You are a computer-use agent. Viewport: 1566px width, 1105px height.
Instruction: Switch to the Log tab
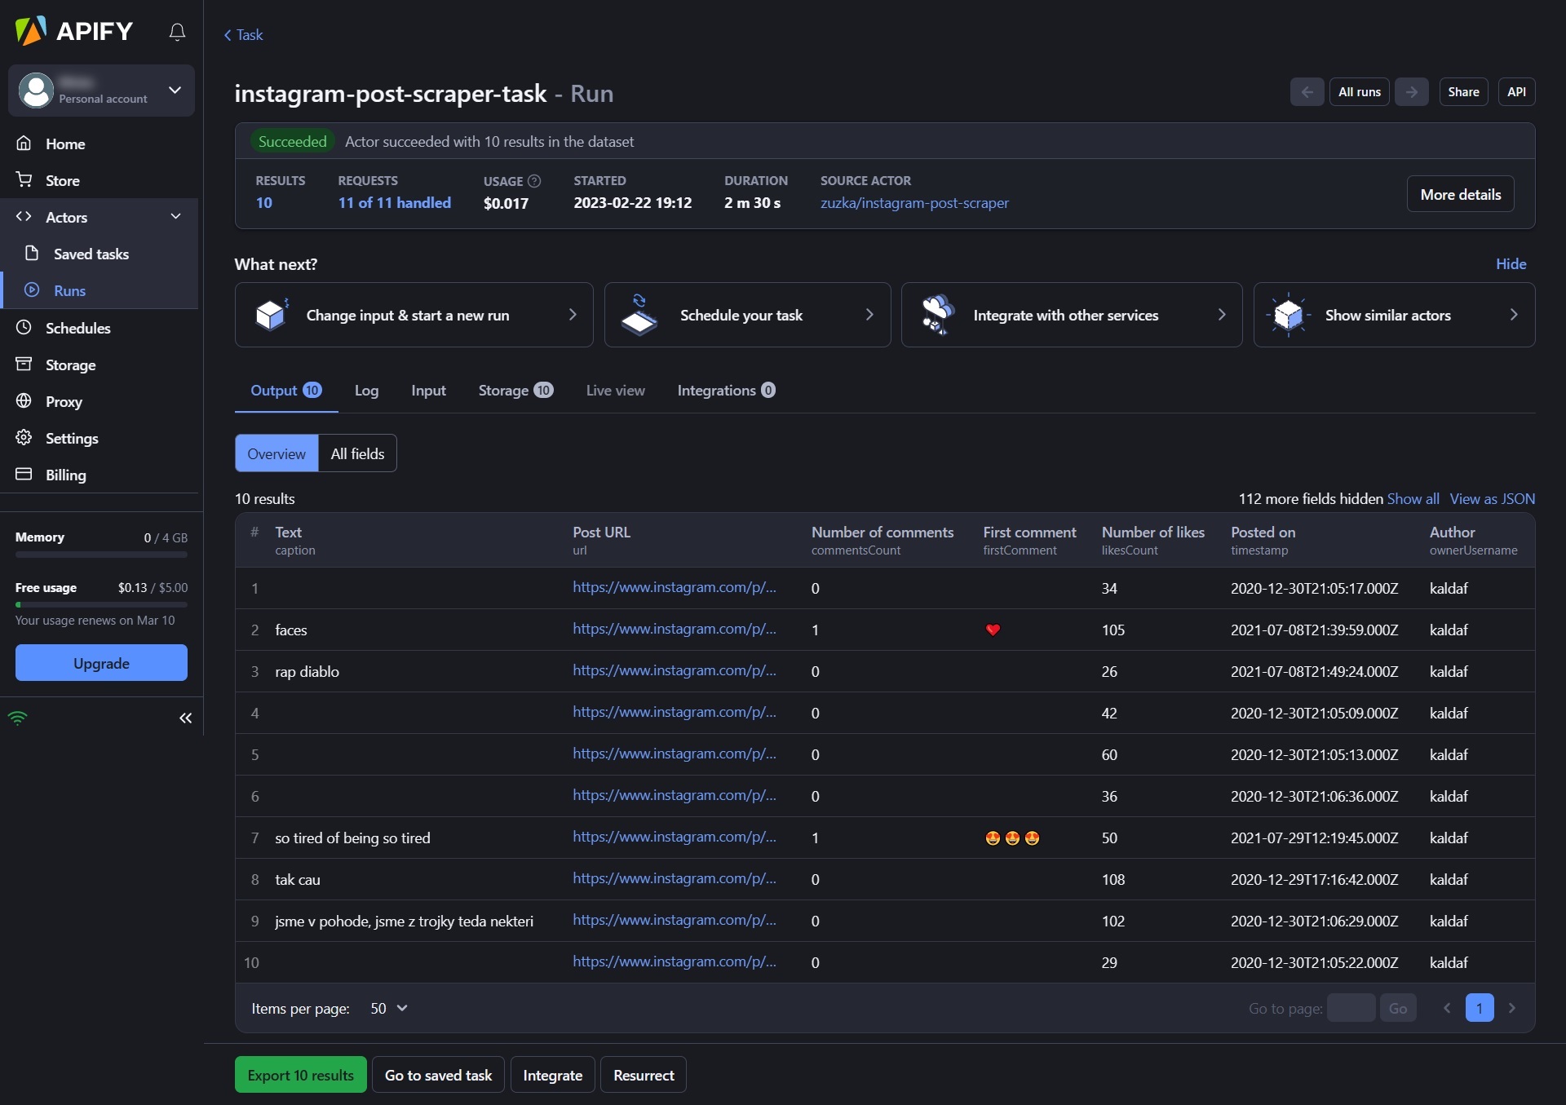click(x=366, y=391)
